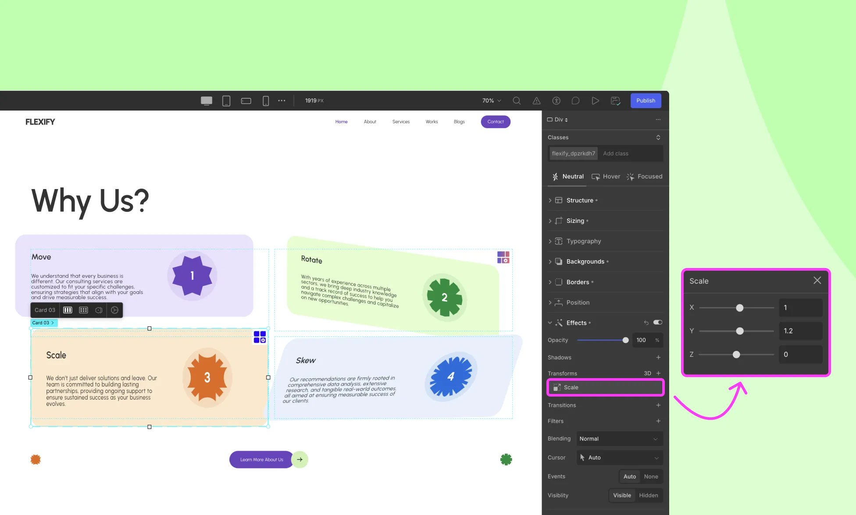Add a filter with plus icon

[x=658, y=421]
